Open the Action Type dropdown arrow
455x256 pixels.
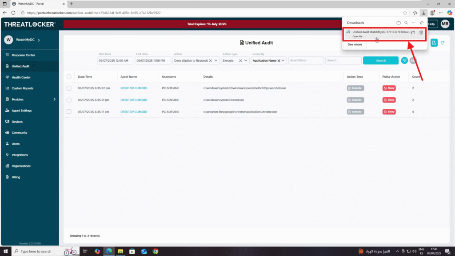pyautogui.click(x=246, y=60)
